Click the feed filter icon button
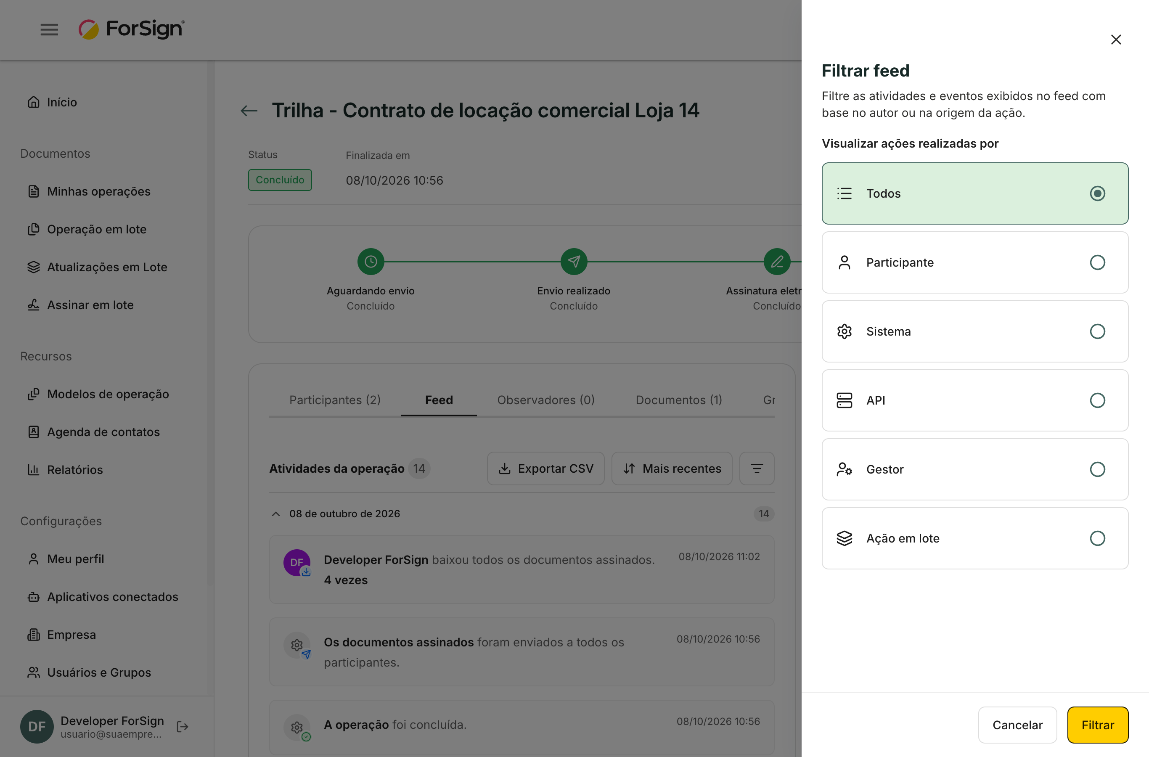Screen dimensions: 1149x757 (757, 468)
